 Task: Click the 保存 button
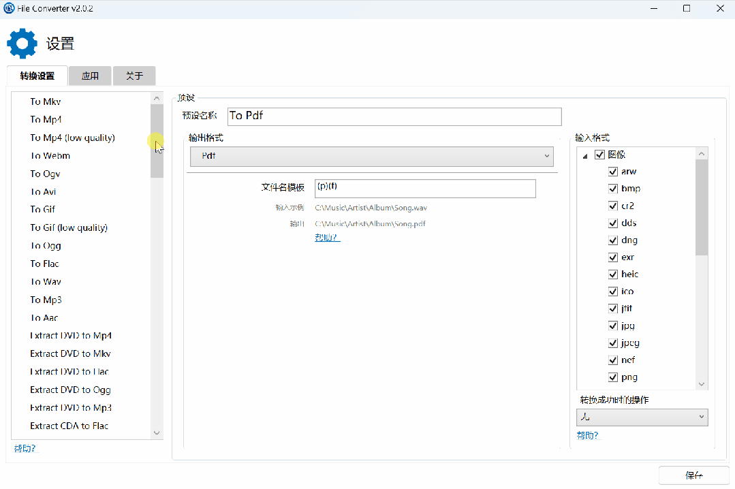693,475
